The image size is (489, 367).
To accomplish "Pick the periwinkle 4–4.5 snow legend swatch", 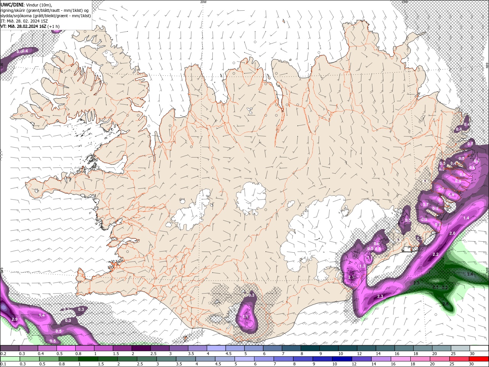I will [x=217, y=348].
